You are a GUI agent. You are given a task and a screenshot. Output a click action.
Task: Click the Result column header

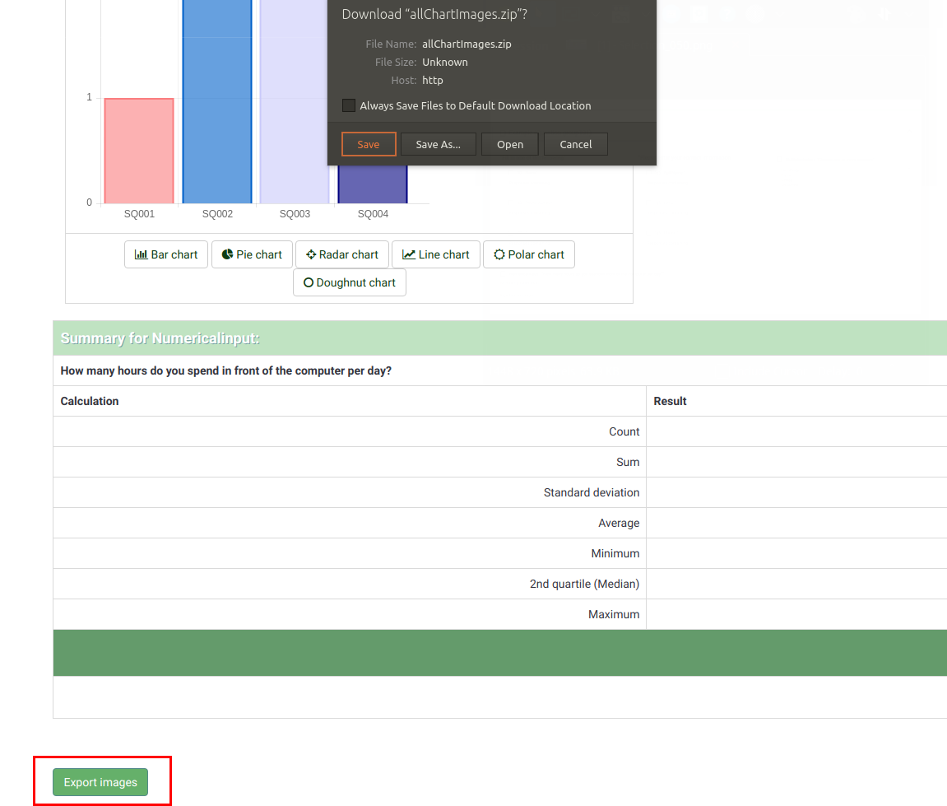(670, 401)
